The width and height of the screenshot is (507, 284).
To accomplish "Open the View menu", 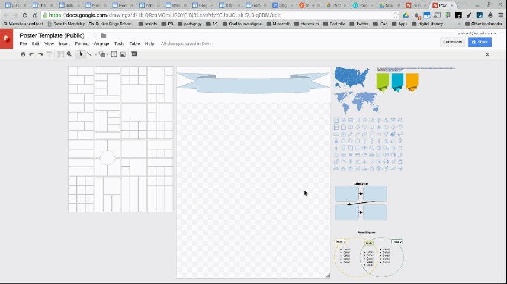I will click(49, 44).
